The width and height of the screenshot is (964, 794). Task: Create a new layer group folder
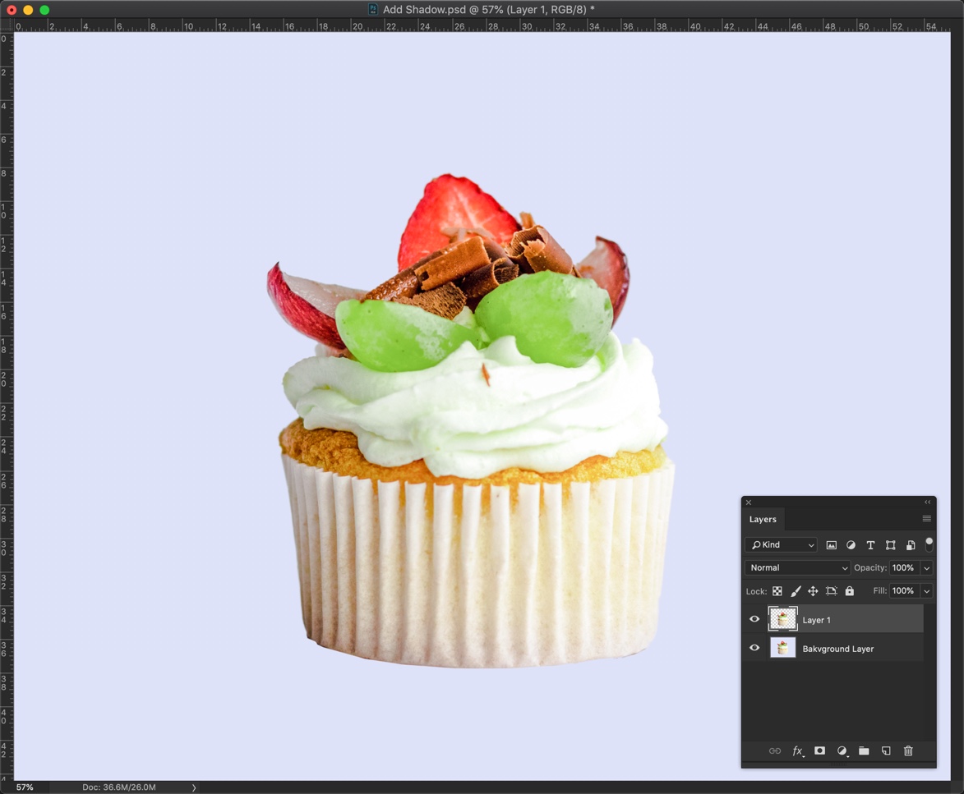coord(864,750)
